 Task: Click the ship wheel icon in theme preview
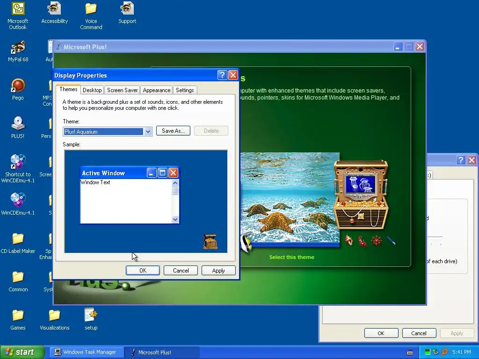click(377, 241)
